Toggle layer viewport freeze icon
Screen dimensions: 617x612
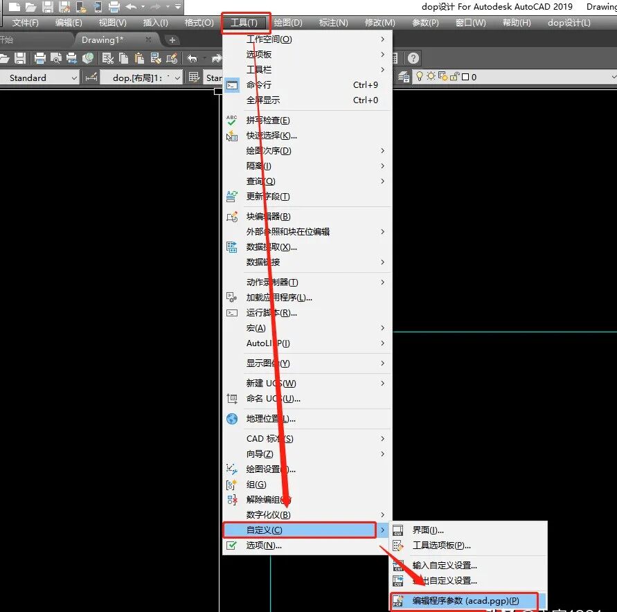[x=442, y=76]
